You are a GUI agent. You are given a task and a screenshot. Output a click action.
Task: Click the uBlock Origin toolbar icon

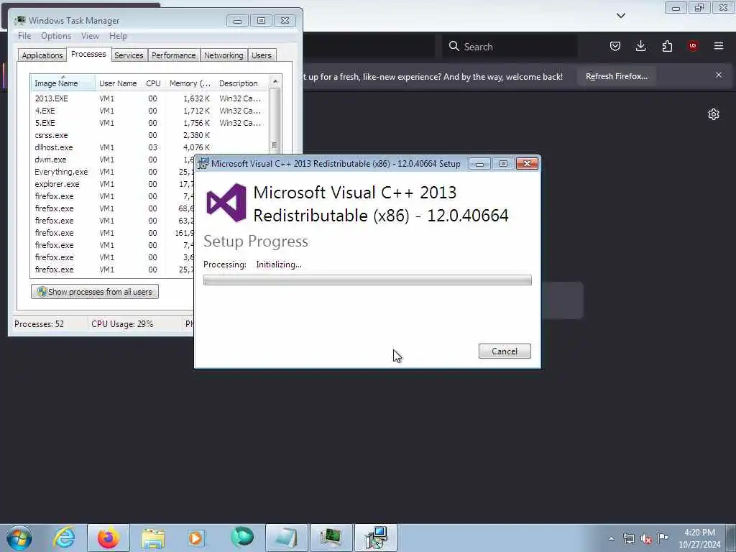click(x=693, y=46)
